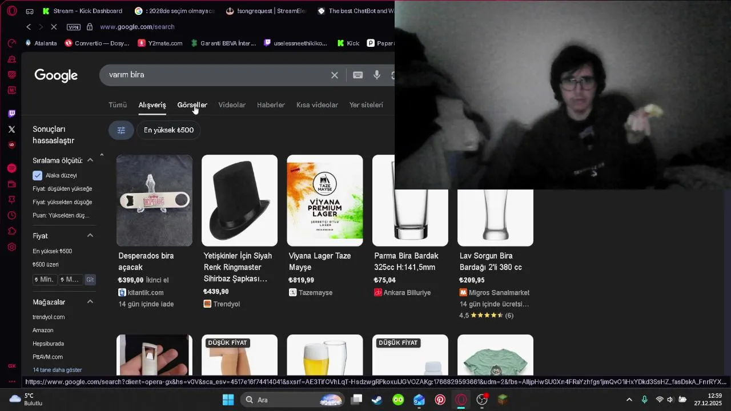Start voice search with microphone icon

coord(377,75)
